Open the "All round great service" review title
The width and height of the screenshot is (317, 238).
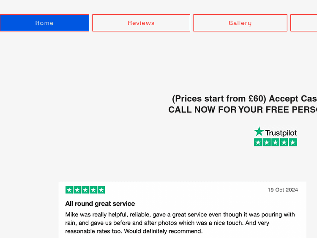100,204
